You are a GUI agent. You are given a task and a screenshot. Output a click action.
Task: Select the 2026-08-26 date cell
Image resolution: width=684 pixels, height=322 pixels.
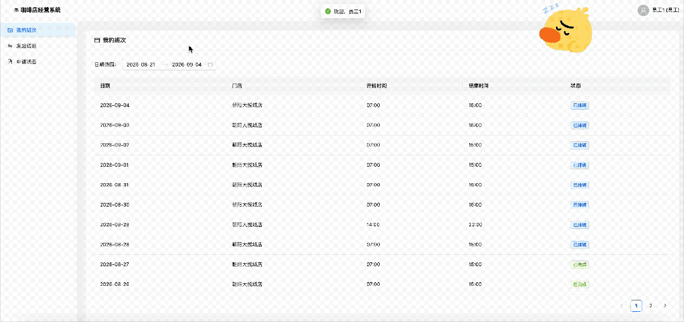click(x=115, y=284)
